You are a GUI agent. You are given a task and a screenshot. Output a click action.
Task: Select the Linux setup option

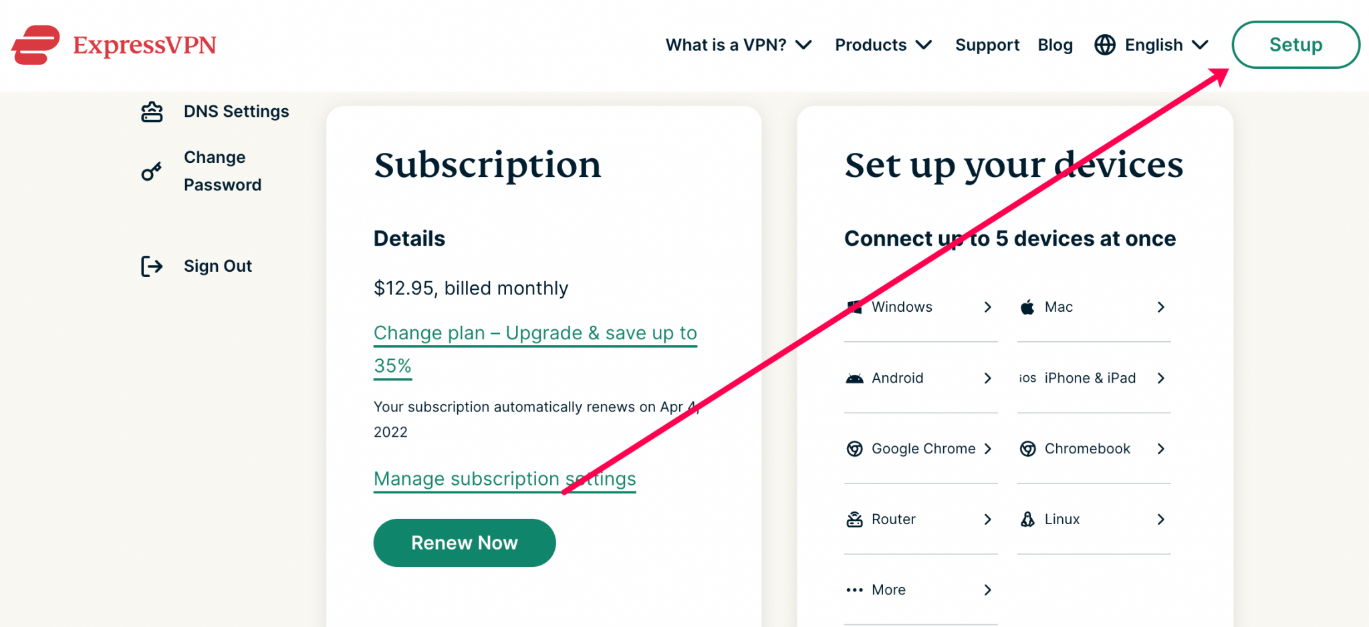pyautogui.click(x=1062, y=519)
